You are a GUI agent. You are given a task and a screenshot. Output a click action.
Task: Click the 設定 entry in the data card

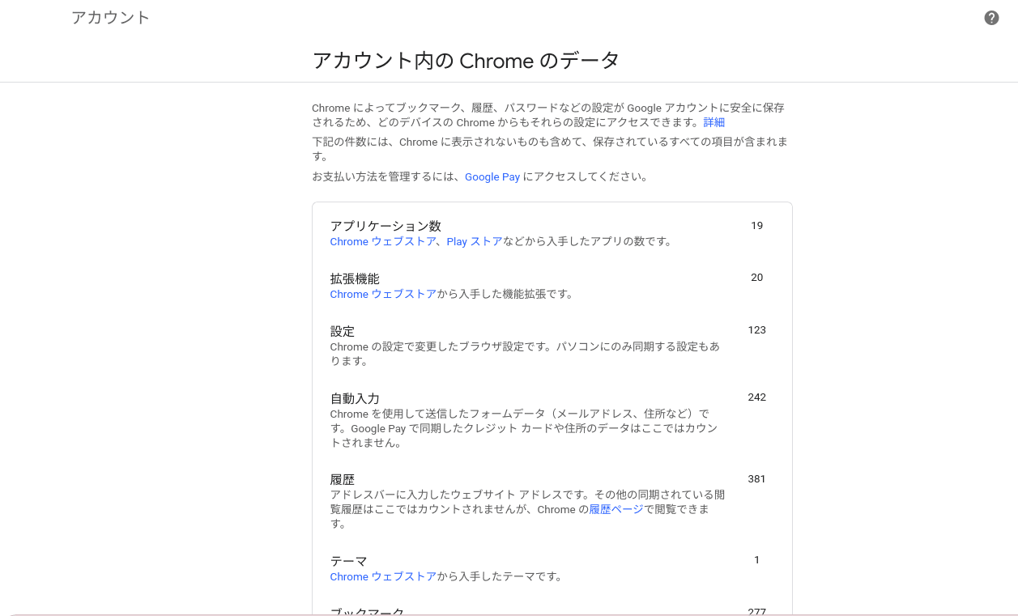(x=341, y=330)
